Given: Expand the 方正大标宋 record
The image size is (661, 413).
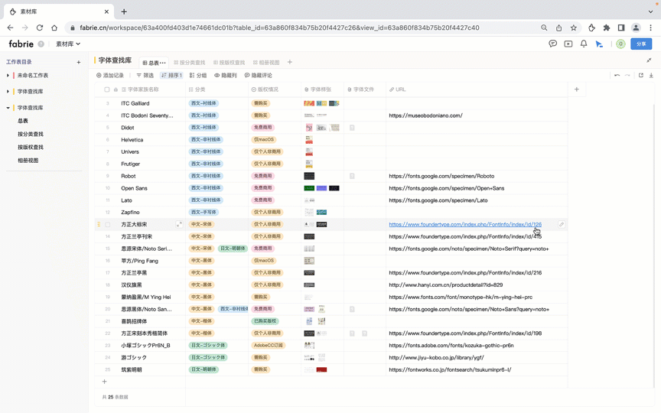Looking at the screenshot, I should pos(179,224).
